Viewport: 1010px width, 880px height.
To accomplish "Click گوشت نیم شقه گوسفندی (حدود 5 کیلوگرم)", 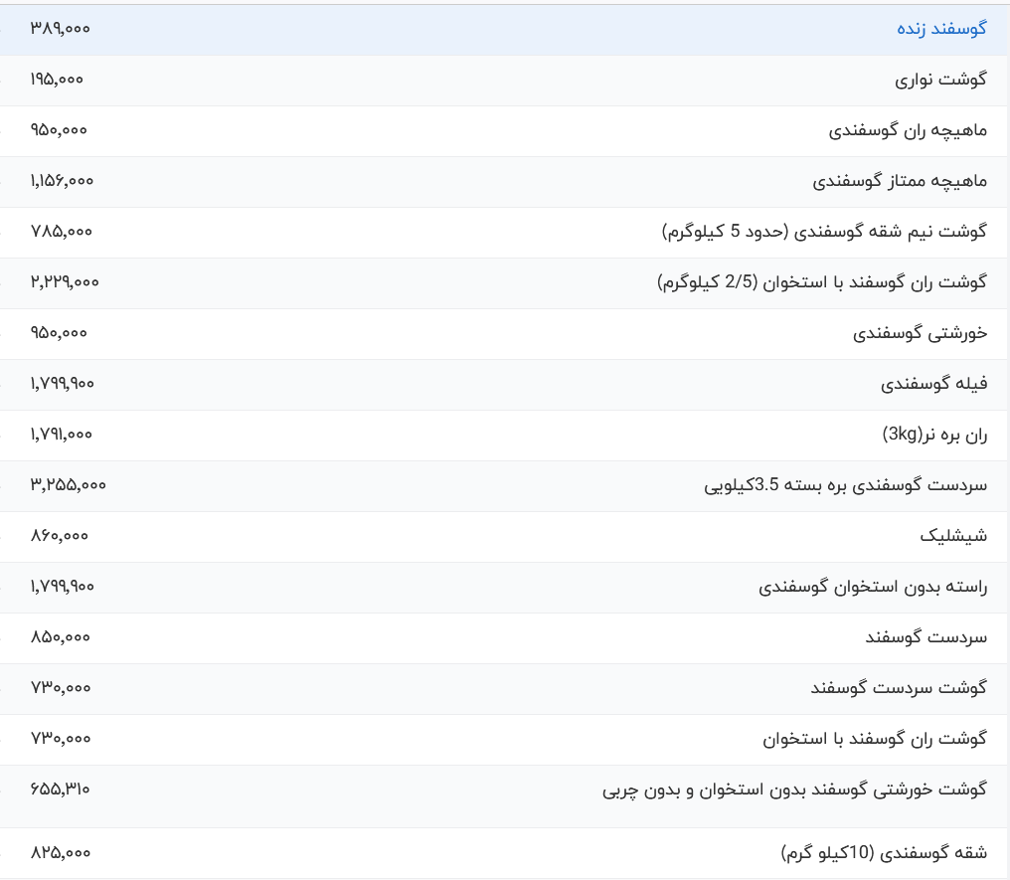I will [824, 232].
